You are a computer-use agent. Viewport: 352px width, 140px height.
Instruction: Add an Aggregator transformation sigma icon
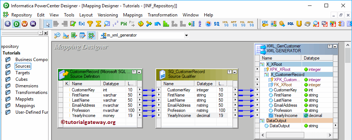tap(98, 24)
